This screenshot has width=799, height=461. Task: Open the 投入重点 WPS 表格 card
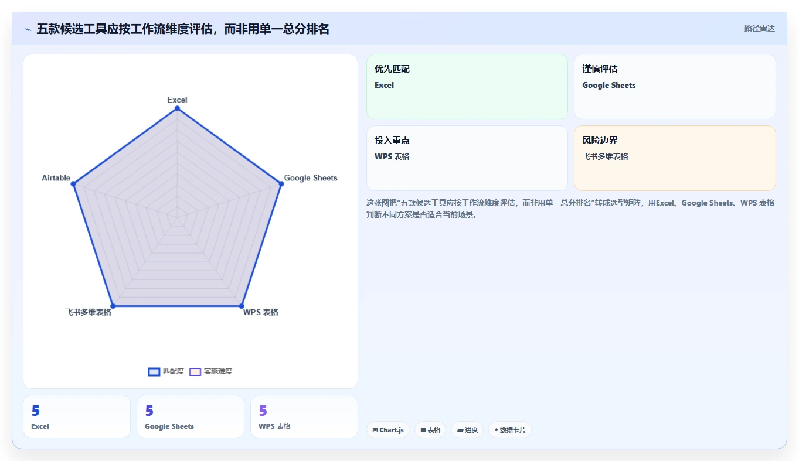[x=467, y=158]
